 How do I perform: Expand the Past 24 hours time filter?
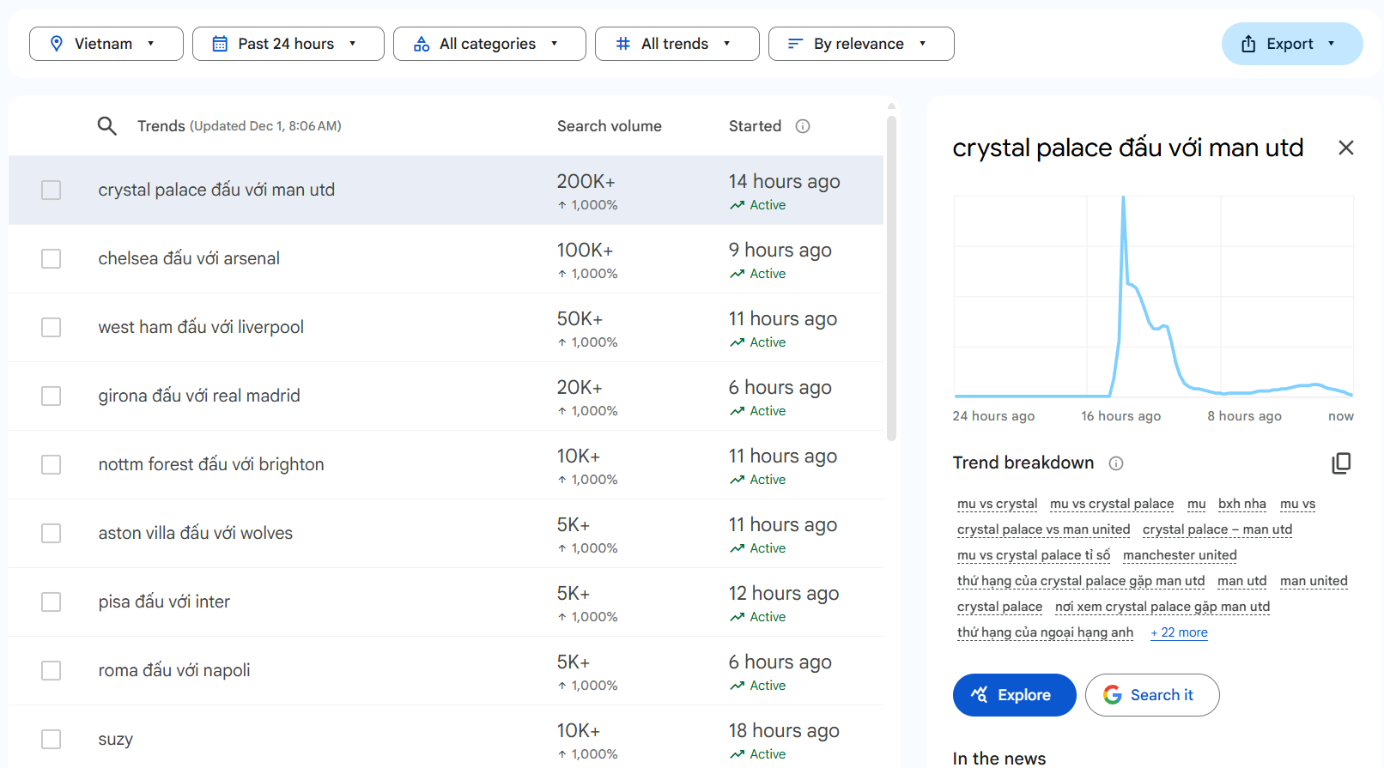pos(288,44)
